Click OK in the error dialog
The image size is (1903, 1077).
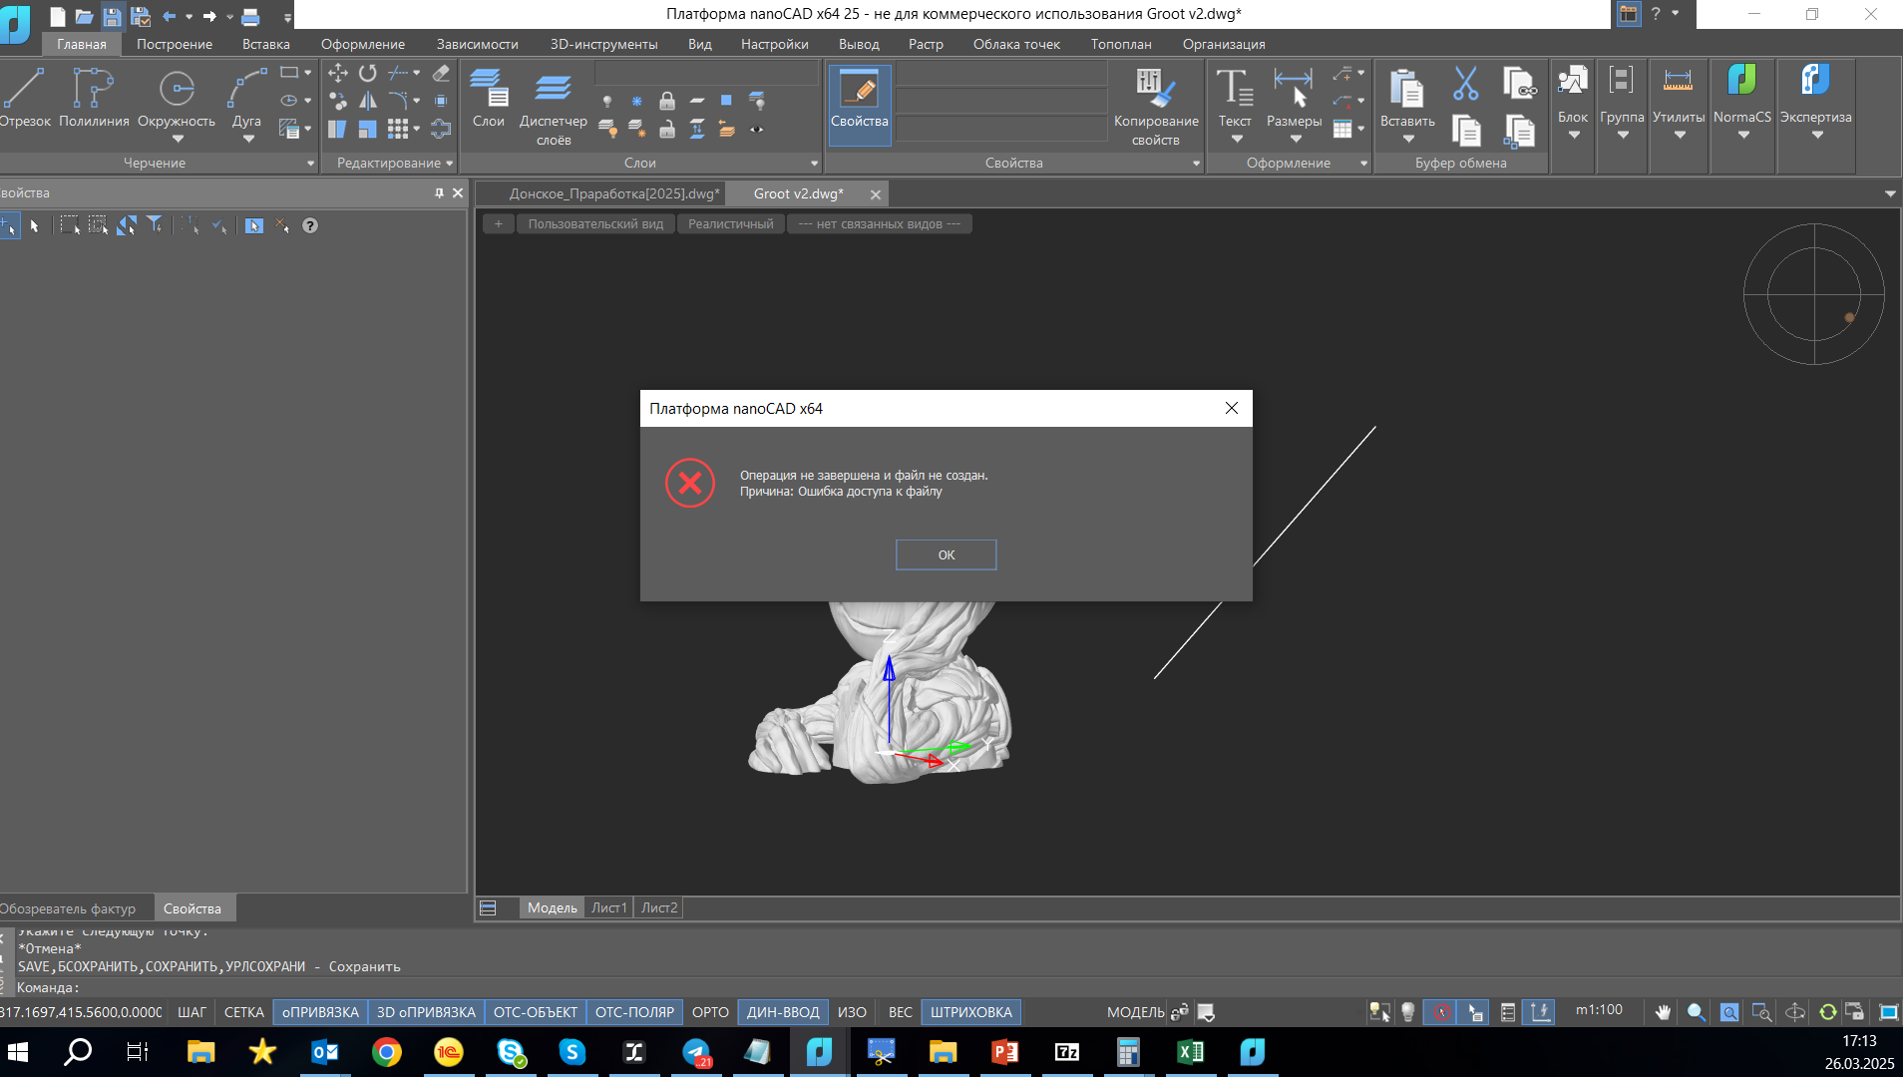point(946,555)
